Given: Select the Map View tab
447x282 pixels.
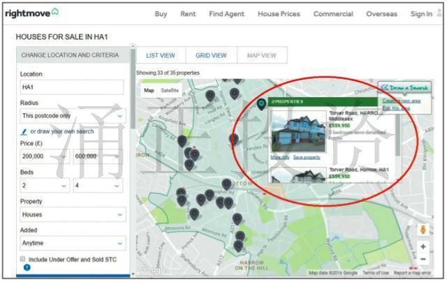Looking at the screenshot, I should click(x=262, y=55).
